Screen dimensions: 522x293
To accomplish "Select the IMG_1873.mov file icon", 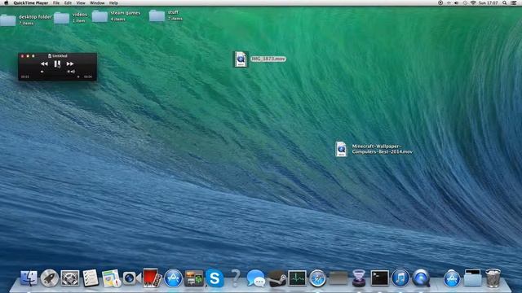I will point(241,59).
